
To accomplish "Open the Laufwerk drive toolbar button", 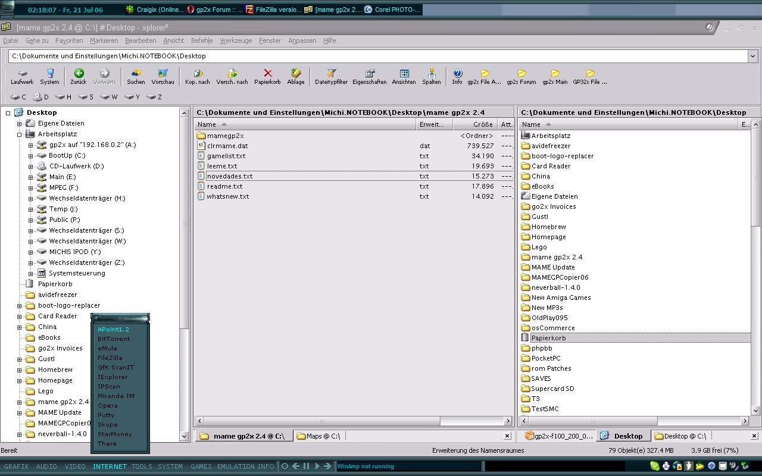I will 22,77.
